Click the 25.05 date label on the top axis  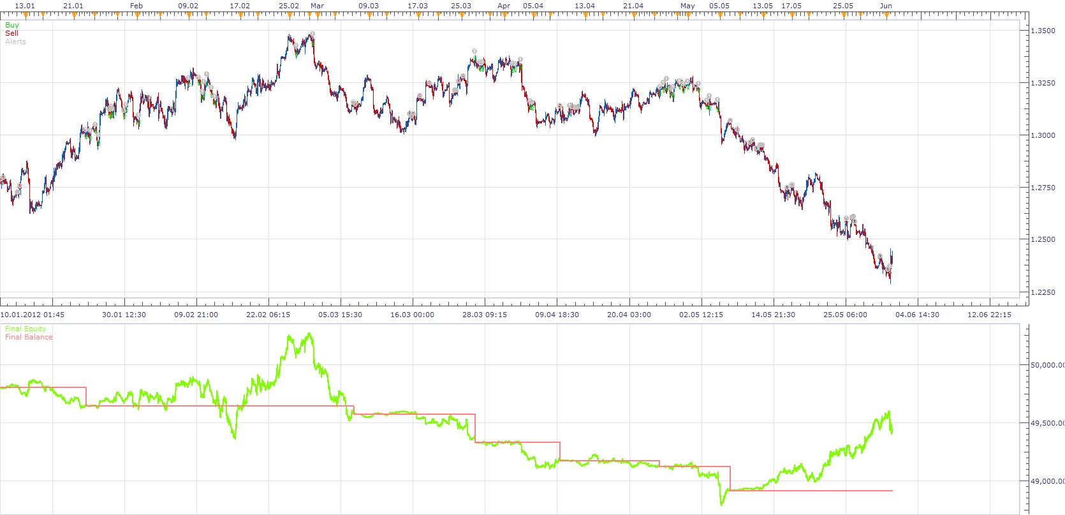[x=843, y=6]
